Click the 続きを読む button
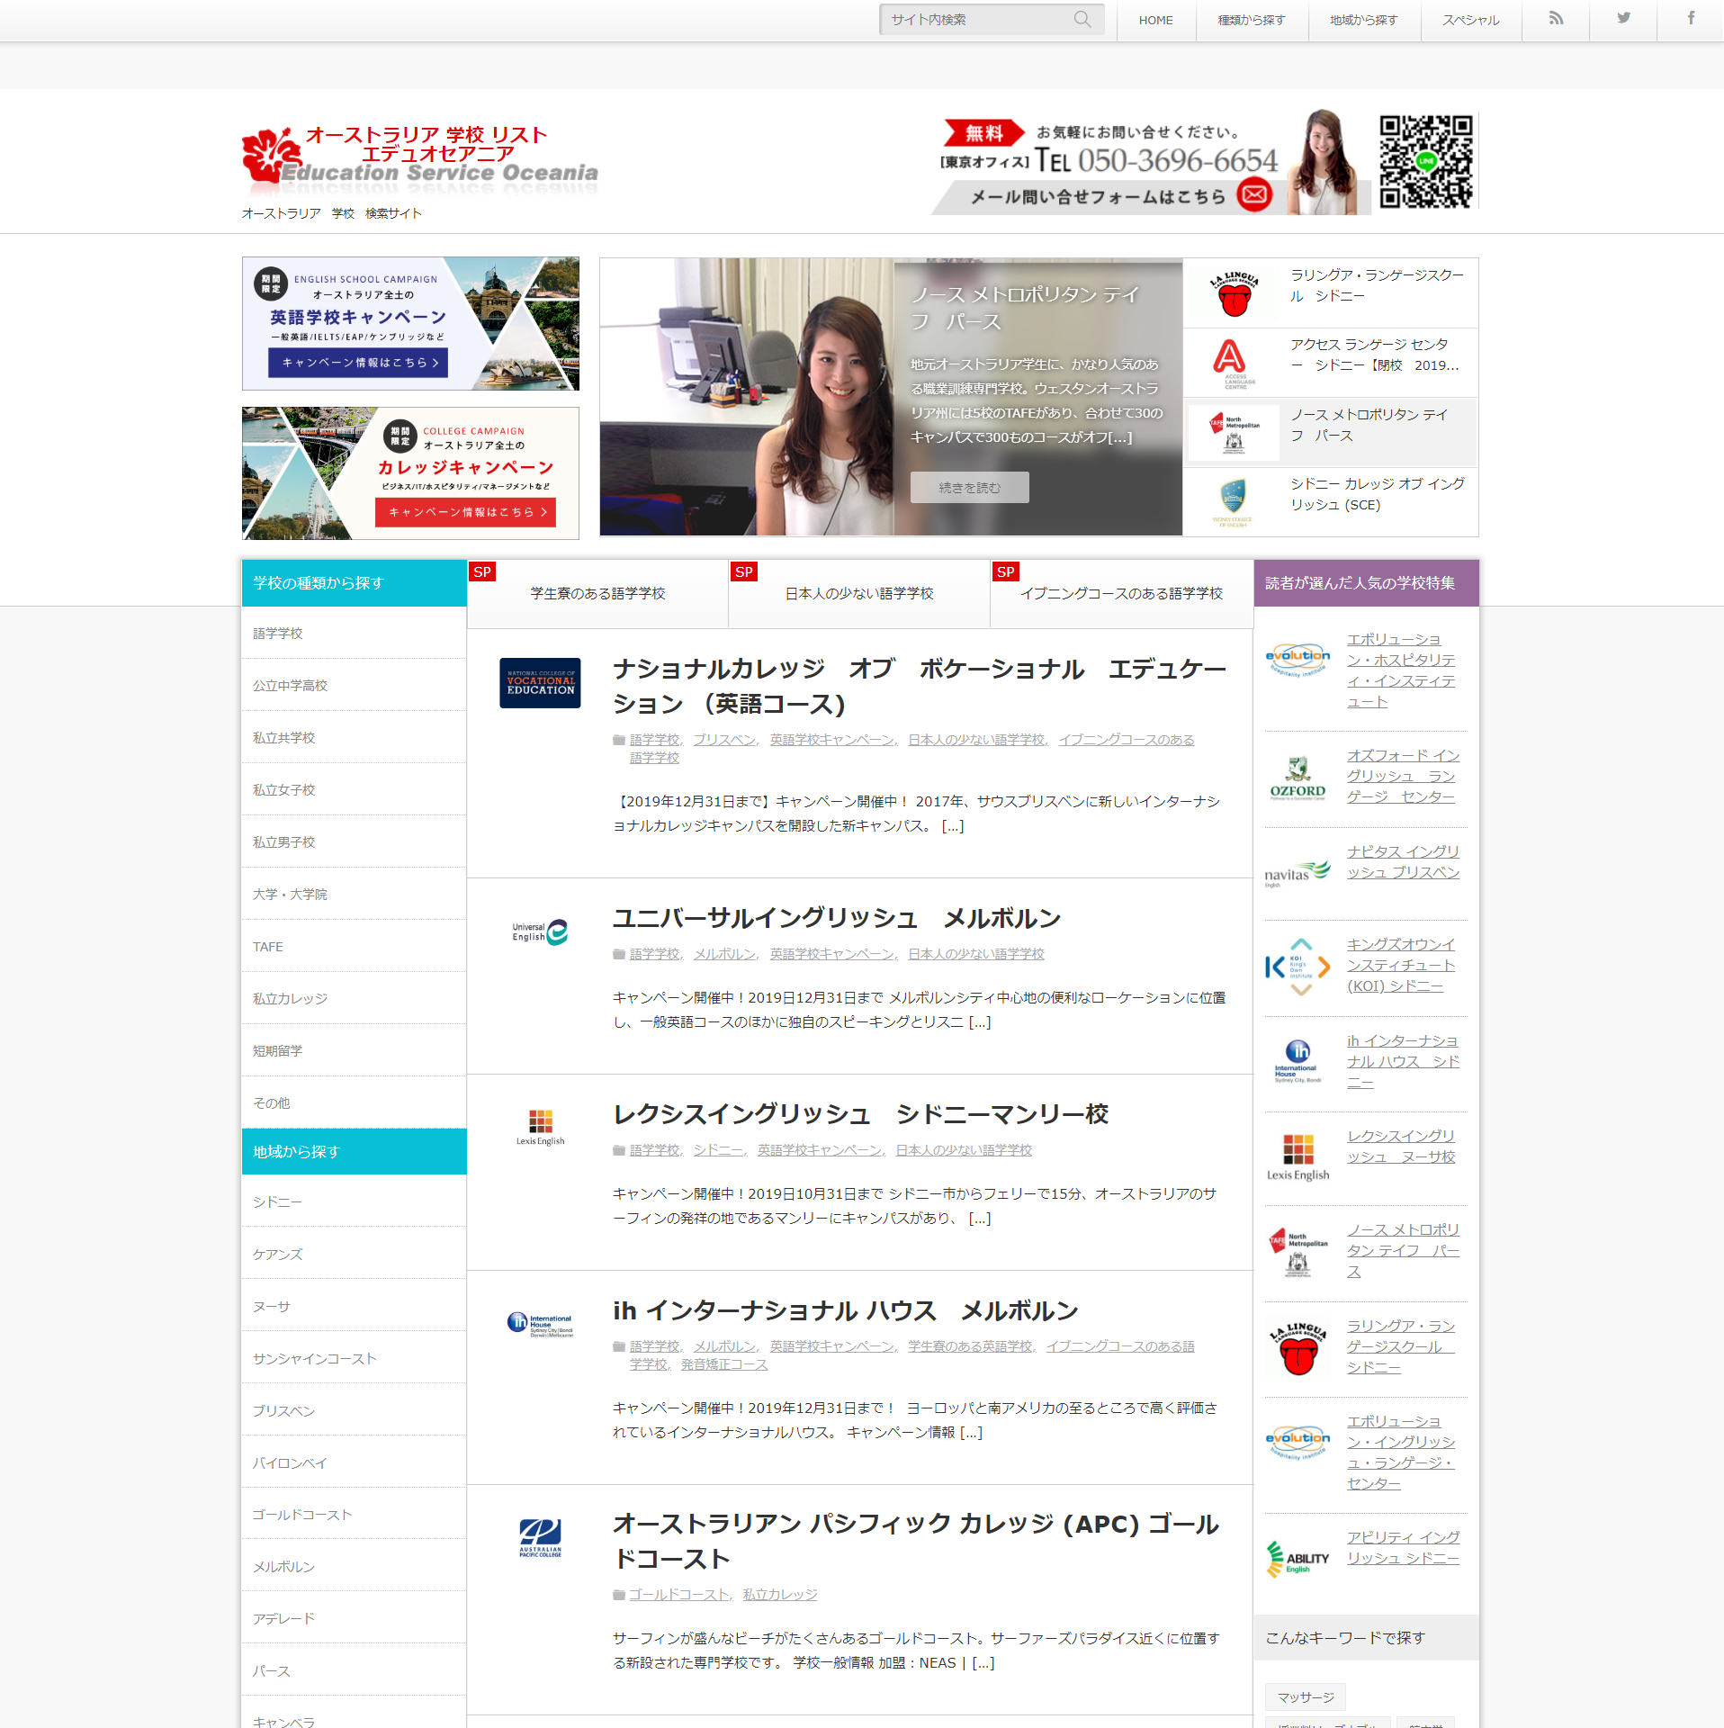The width and height of the screenshot is (1724, 1728). point(969,488)
